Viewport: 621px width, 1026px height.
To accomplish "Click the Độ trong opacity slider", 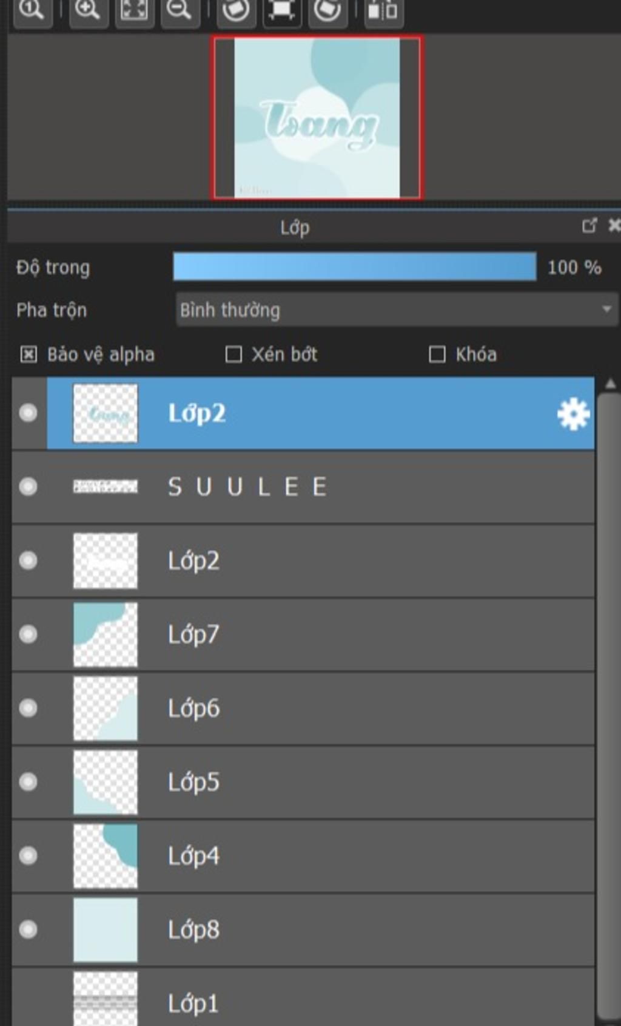I will [355, 267].
